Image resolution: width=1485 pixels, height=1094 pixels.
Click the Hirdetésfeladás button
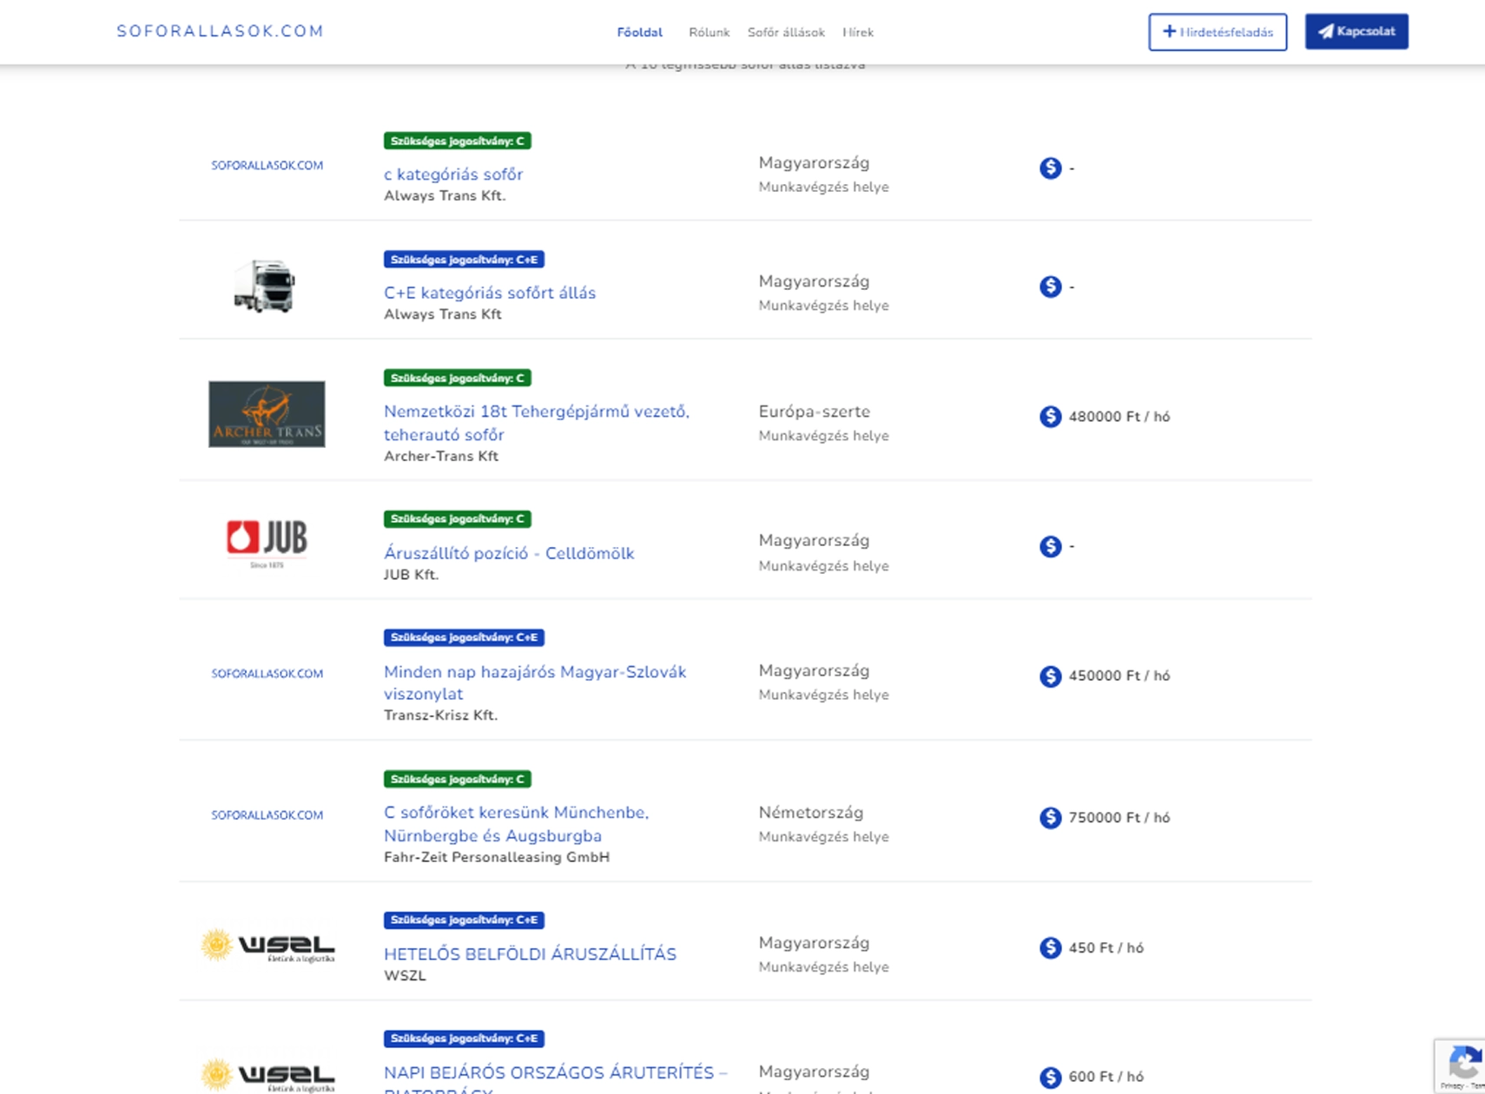[x=1218, y=32]
